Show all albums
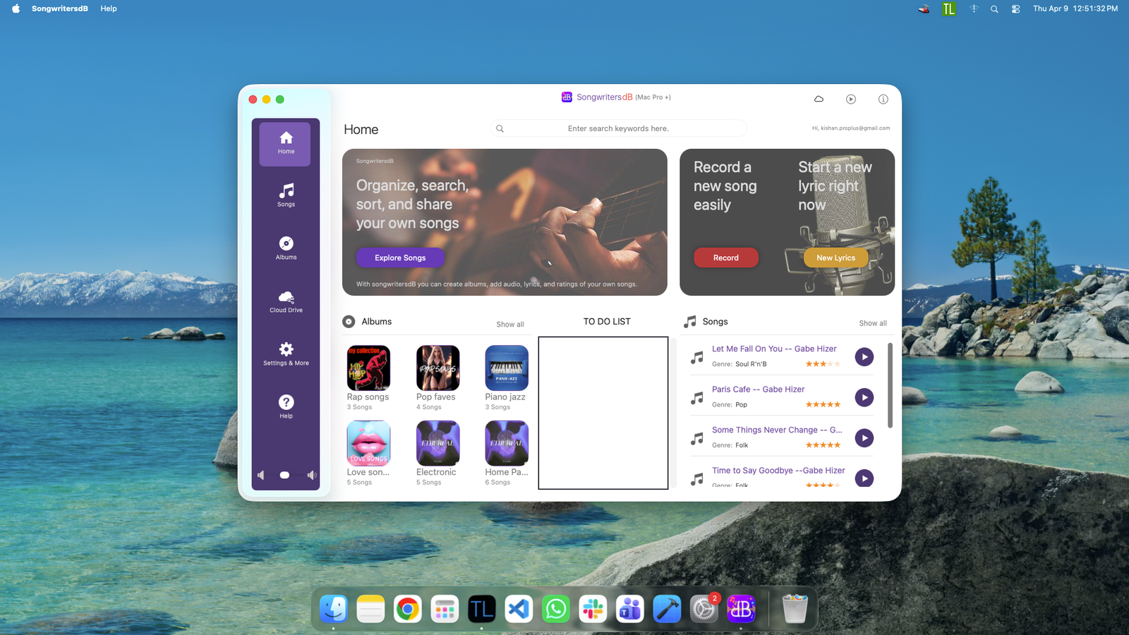The height and width of the screenshot is (635, 1129). pos(510,325)
